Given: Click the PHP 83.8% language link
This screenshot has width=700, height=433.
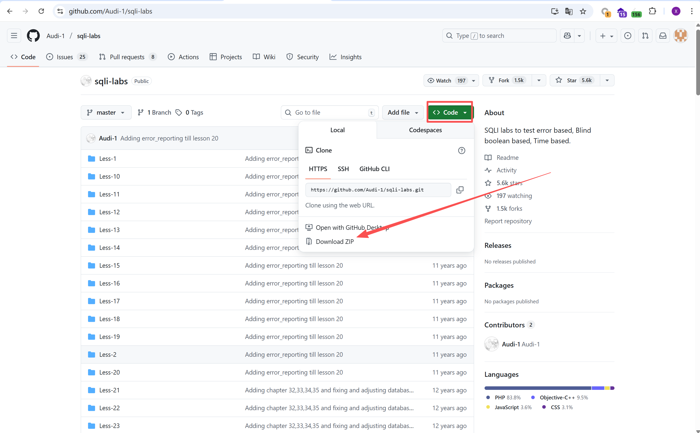Looking at the screenshot, I should [x=504, y=397].
